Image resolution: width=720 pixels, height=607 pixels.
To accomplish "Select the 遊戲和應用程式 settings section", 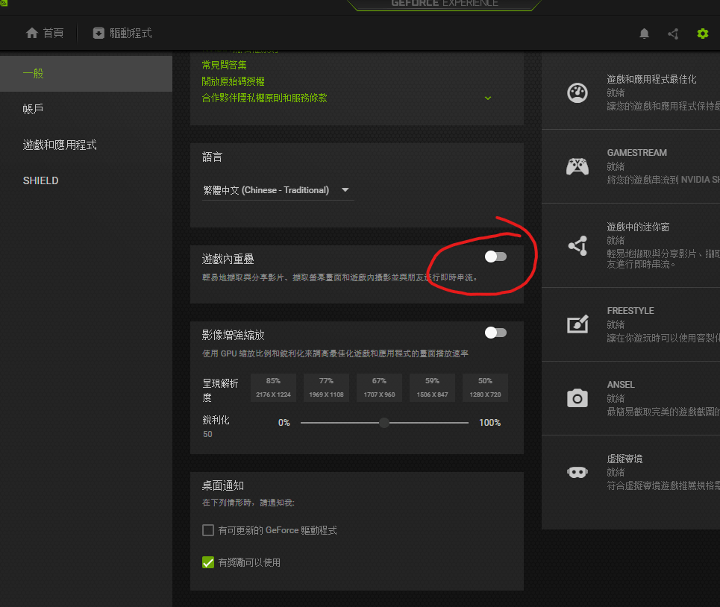I will 86,145.
